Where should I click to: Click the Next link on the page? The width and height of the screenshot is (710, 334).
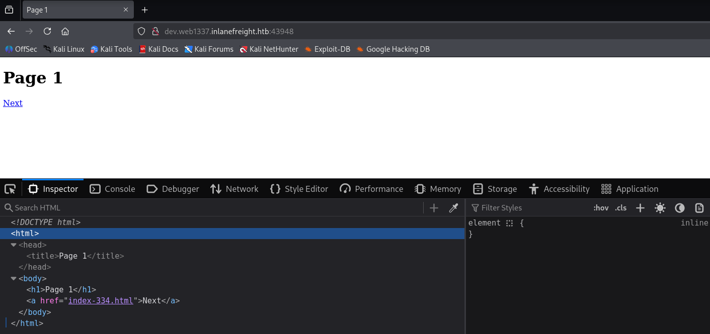(13, 103)
